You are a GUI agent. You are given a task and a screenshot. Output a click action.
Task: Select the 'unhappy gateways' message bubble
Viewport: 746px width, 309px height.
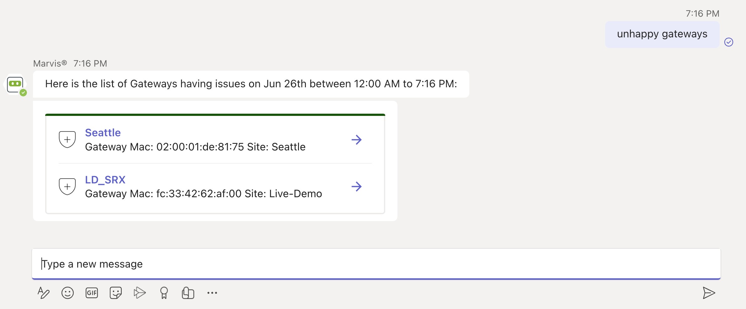662,34
